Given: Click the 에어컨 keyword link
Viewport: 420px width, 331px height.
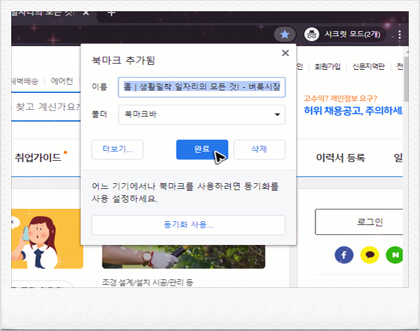Looking at the screenshot, I should (x=62, y=81).
